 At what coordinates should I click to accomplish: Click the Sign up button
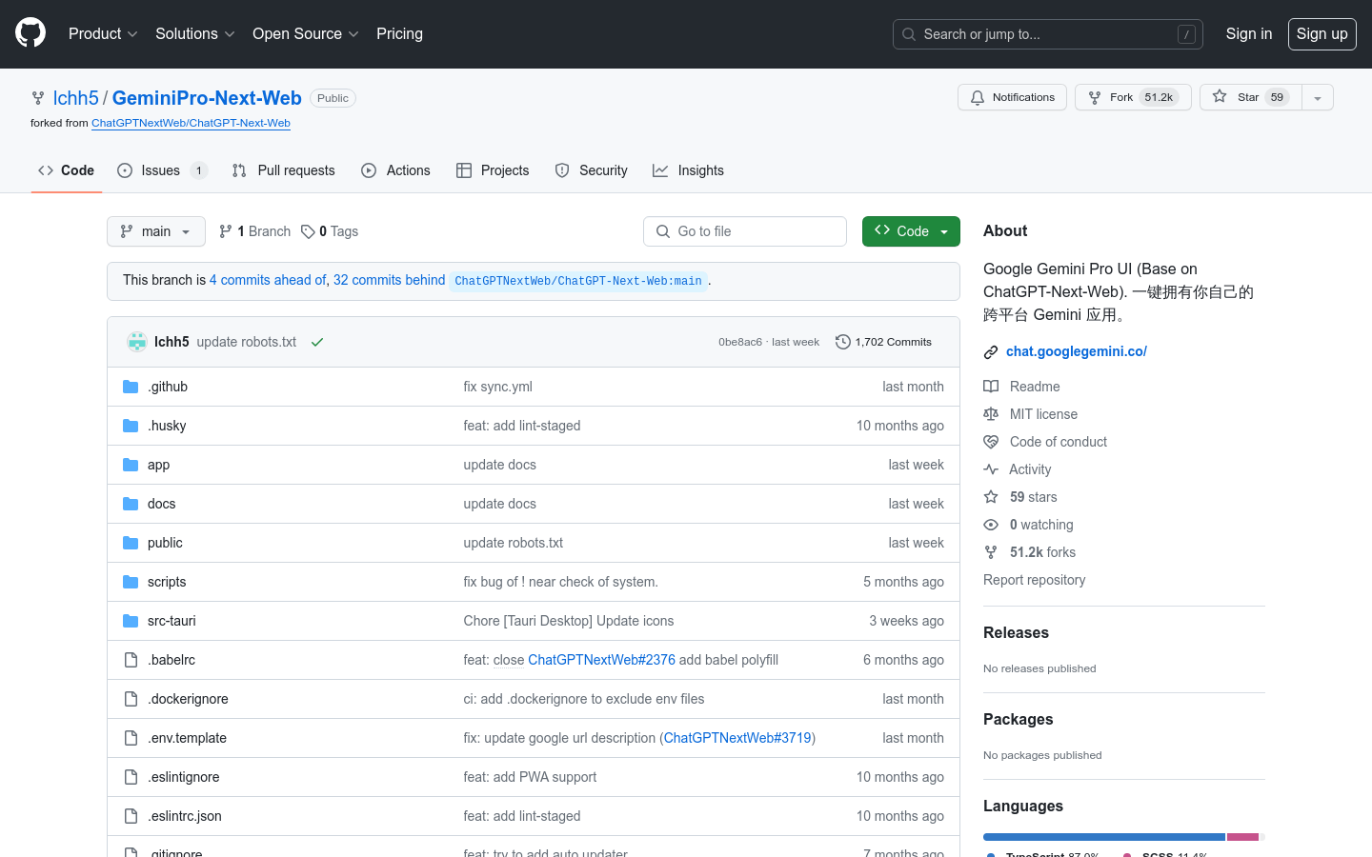(1322, 33)
